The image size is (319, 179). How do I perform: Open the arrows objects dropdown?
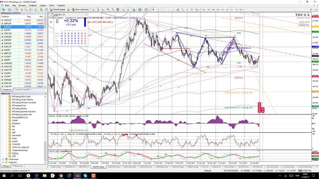(197, 9)
